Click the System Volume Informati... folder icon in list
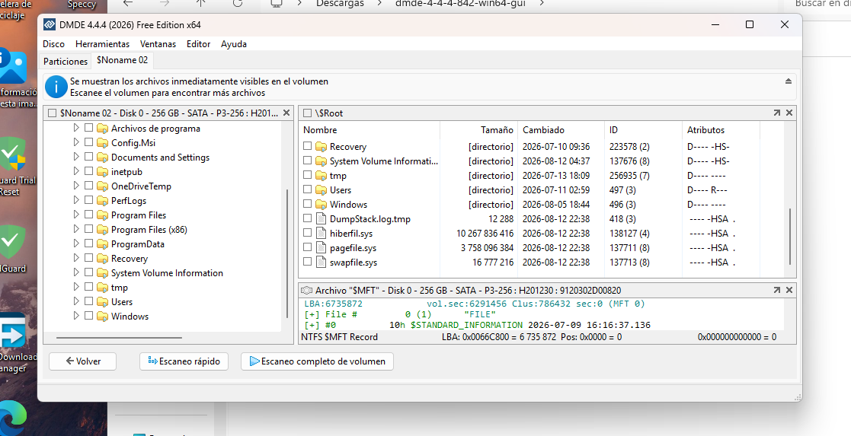 point(321,161)
